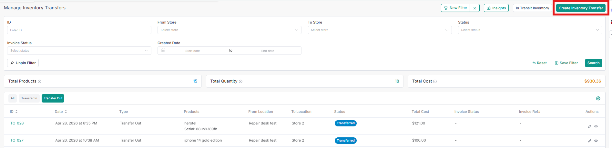Viewport: 612px width, 148px height.
Task: Open table settings gear icon
Action: coord(598,98)
